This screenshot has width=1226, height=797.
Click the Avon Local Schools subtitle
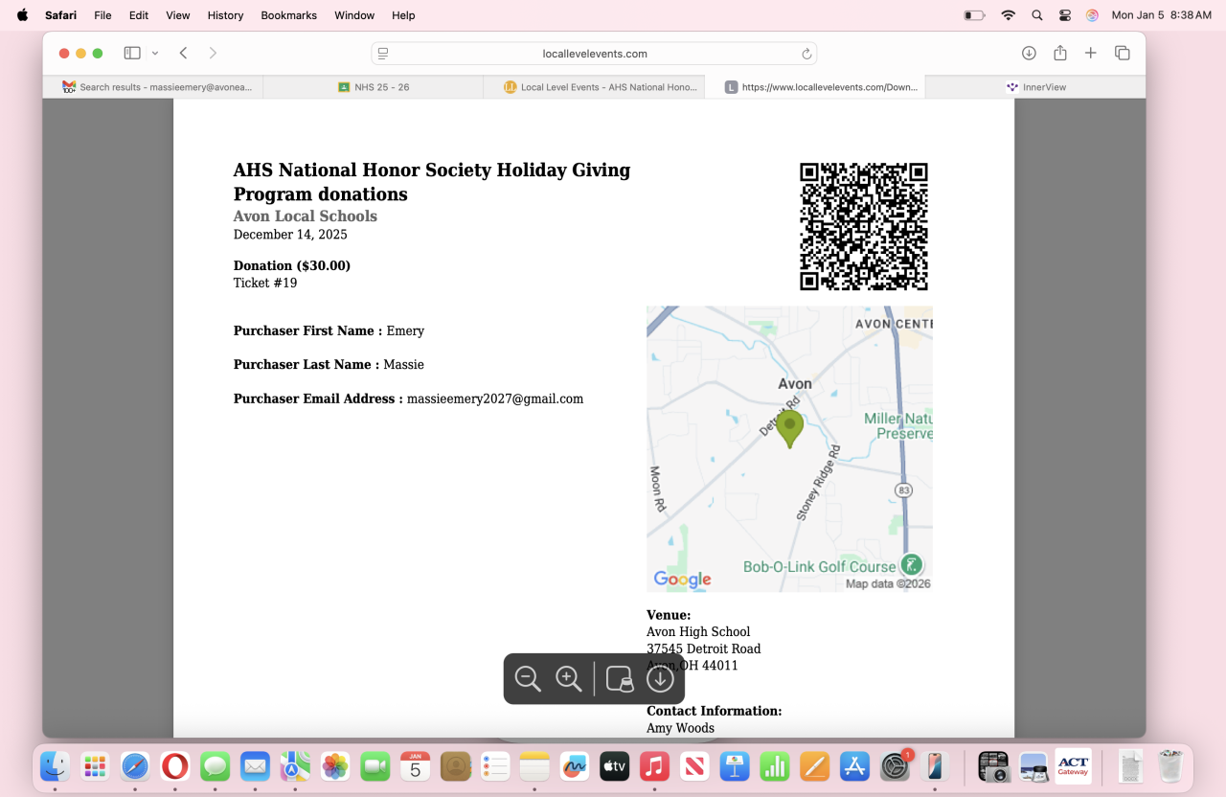[x=306, y=216]
